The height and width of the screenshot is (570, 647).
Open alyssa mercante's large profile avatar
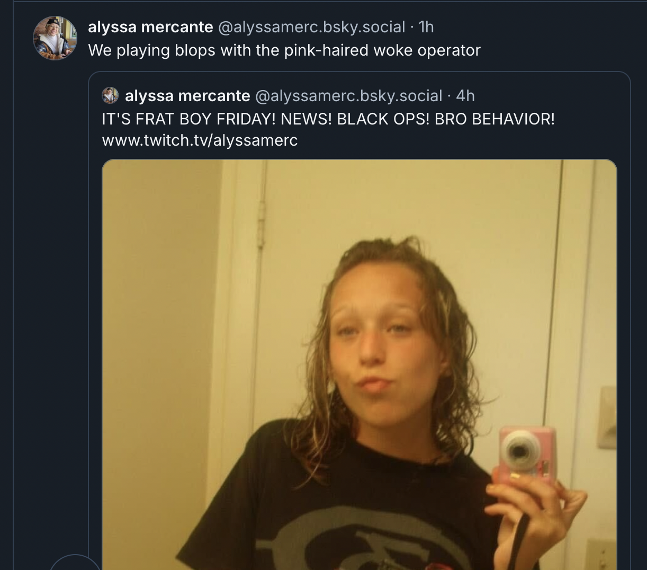click(55, 38)
